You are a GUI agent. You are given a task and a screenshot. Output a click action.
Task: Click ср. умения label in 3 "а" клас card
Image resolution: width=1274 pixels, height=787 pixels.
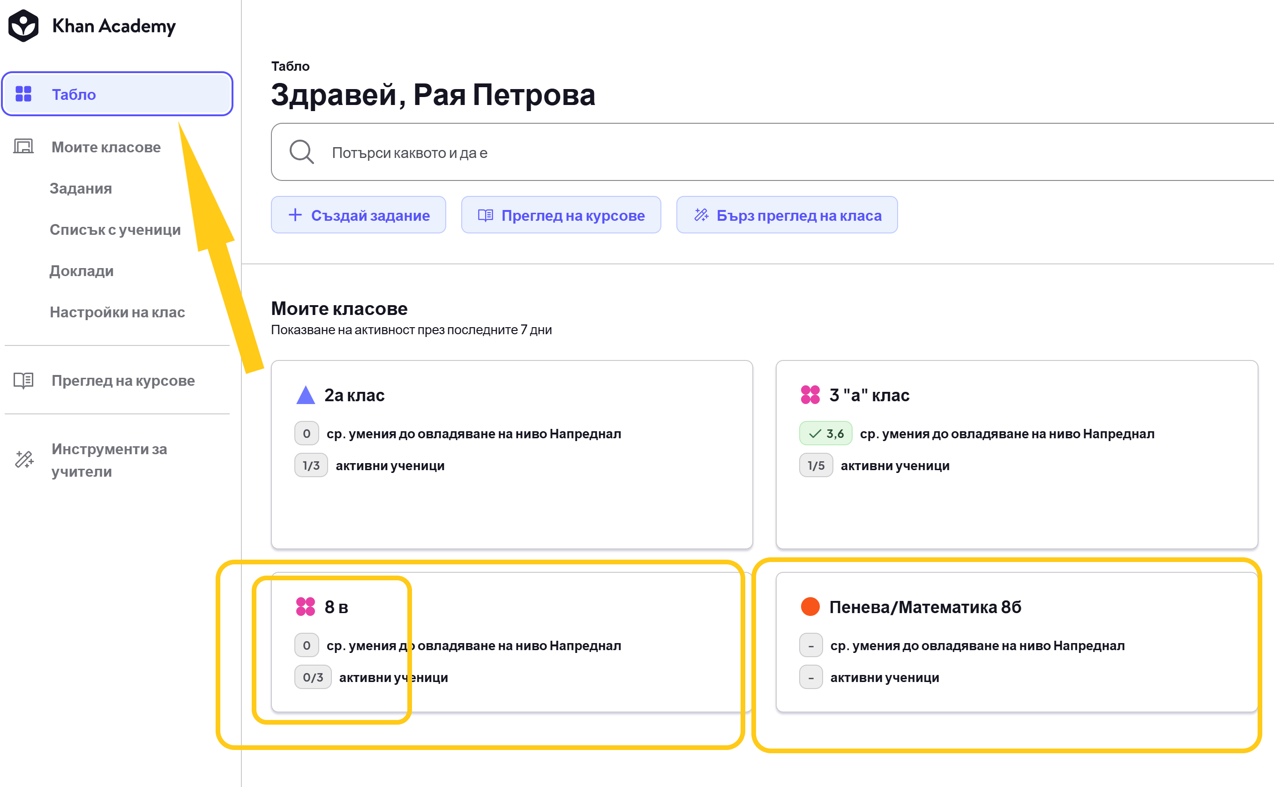(x=1007, y=434)
